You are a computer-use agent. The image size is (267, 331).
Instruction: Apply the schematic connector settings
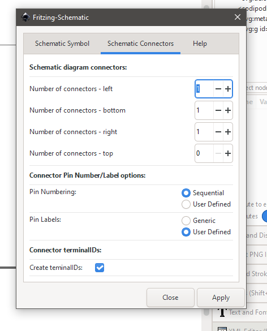coord(221,298)
